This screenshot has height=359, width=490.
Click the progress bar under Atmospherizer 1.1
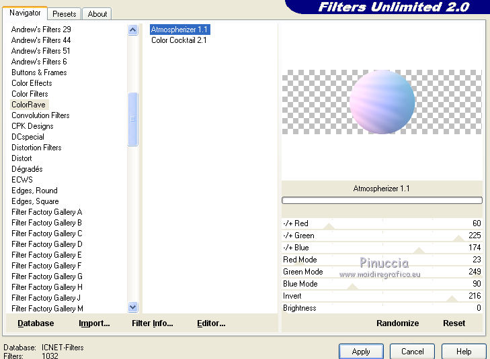click(382, 200)
